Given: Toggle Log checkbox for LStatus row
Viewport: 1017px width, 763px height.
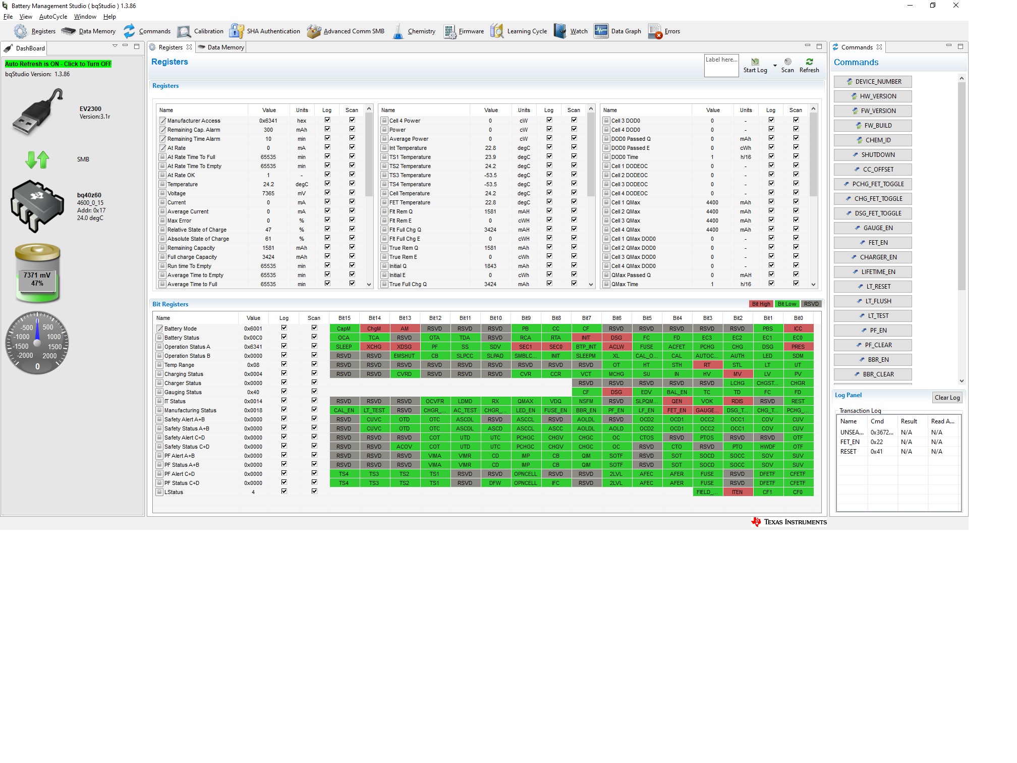Looking at the screenshot, I should [x=284, y=492].
